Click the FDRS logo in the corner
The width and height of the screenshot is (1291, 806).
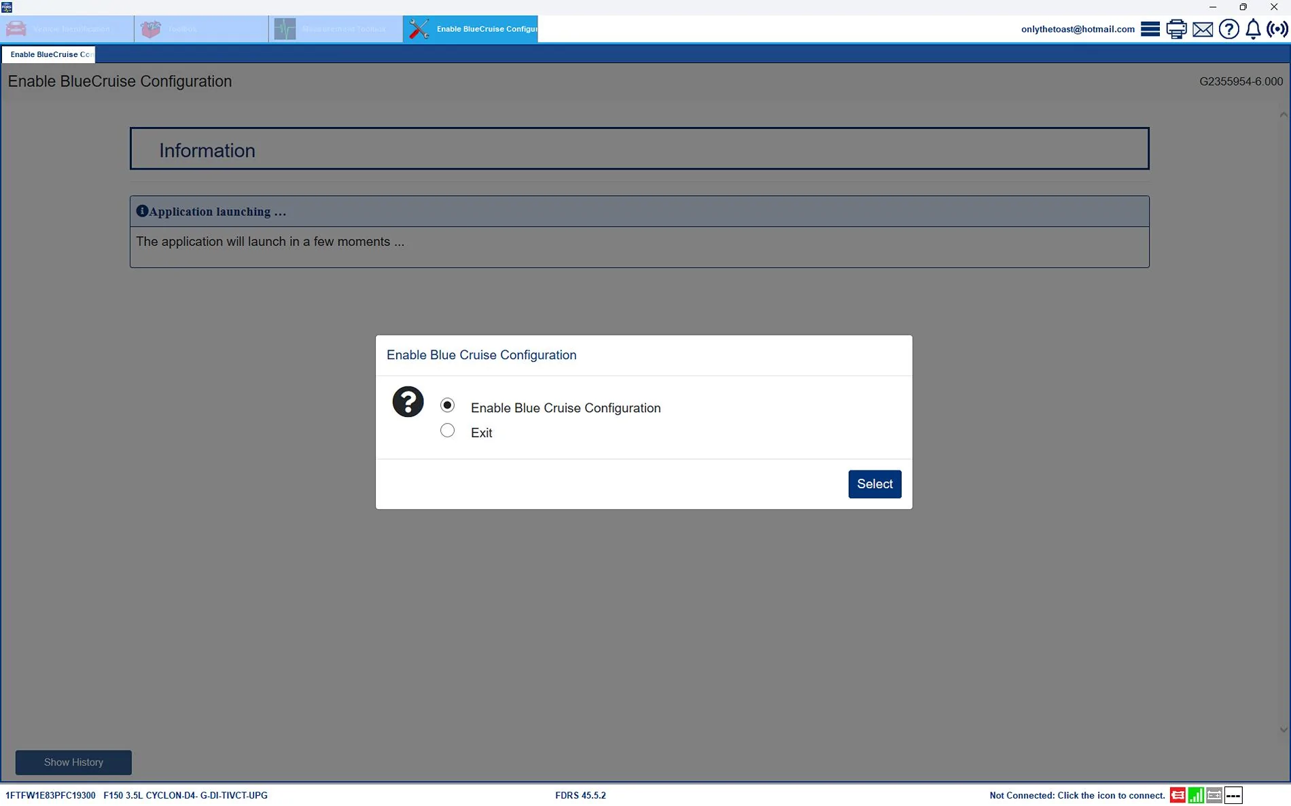pyautogui.click(x=7, y=7)
